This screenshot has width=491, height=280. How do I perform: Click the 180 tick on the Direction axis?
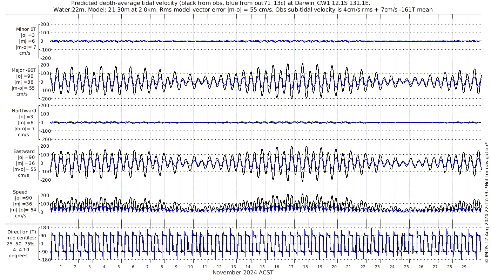44,227
